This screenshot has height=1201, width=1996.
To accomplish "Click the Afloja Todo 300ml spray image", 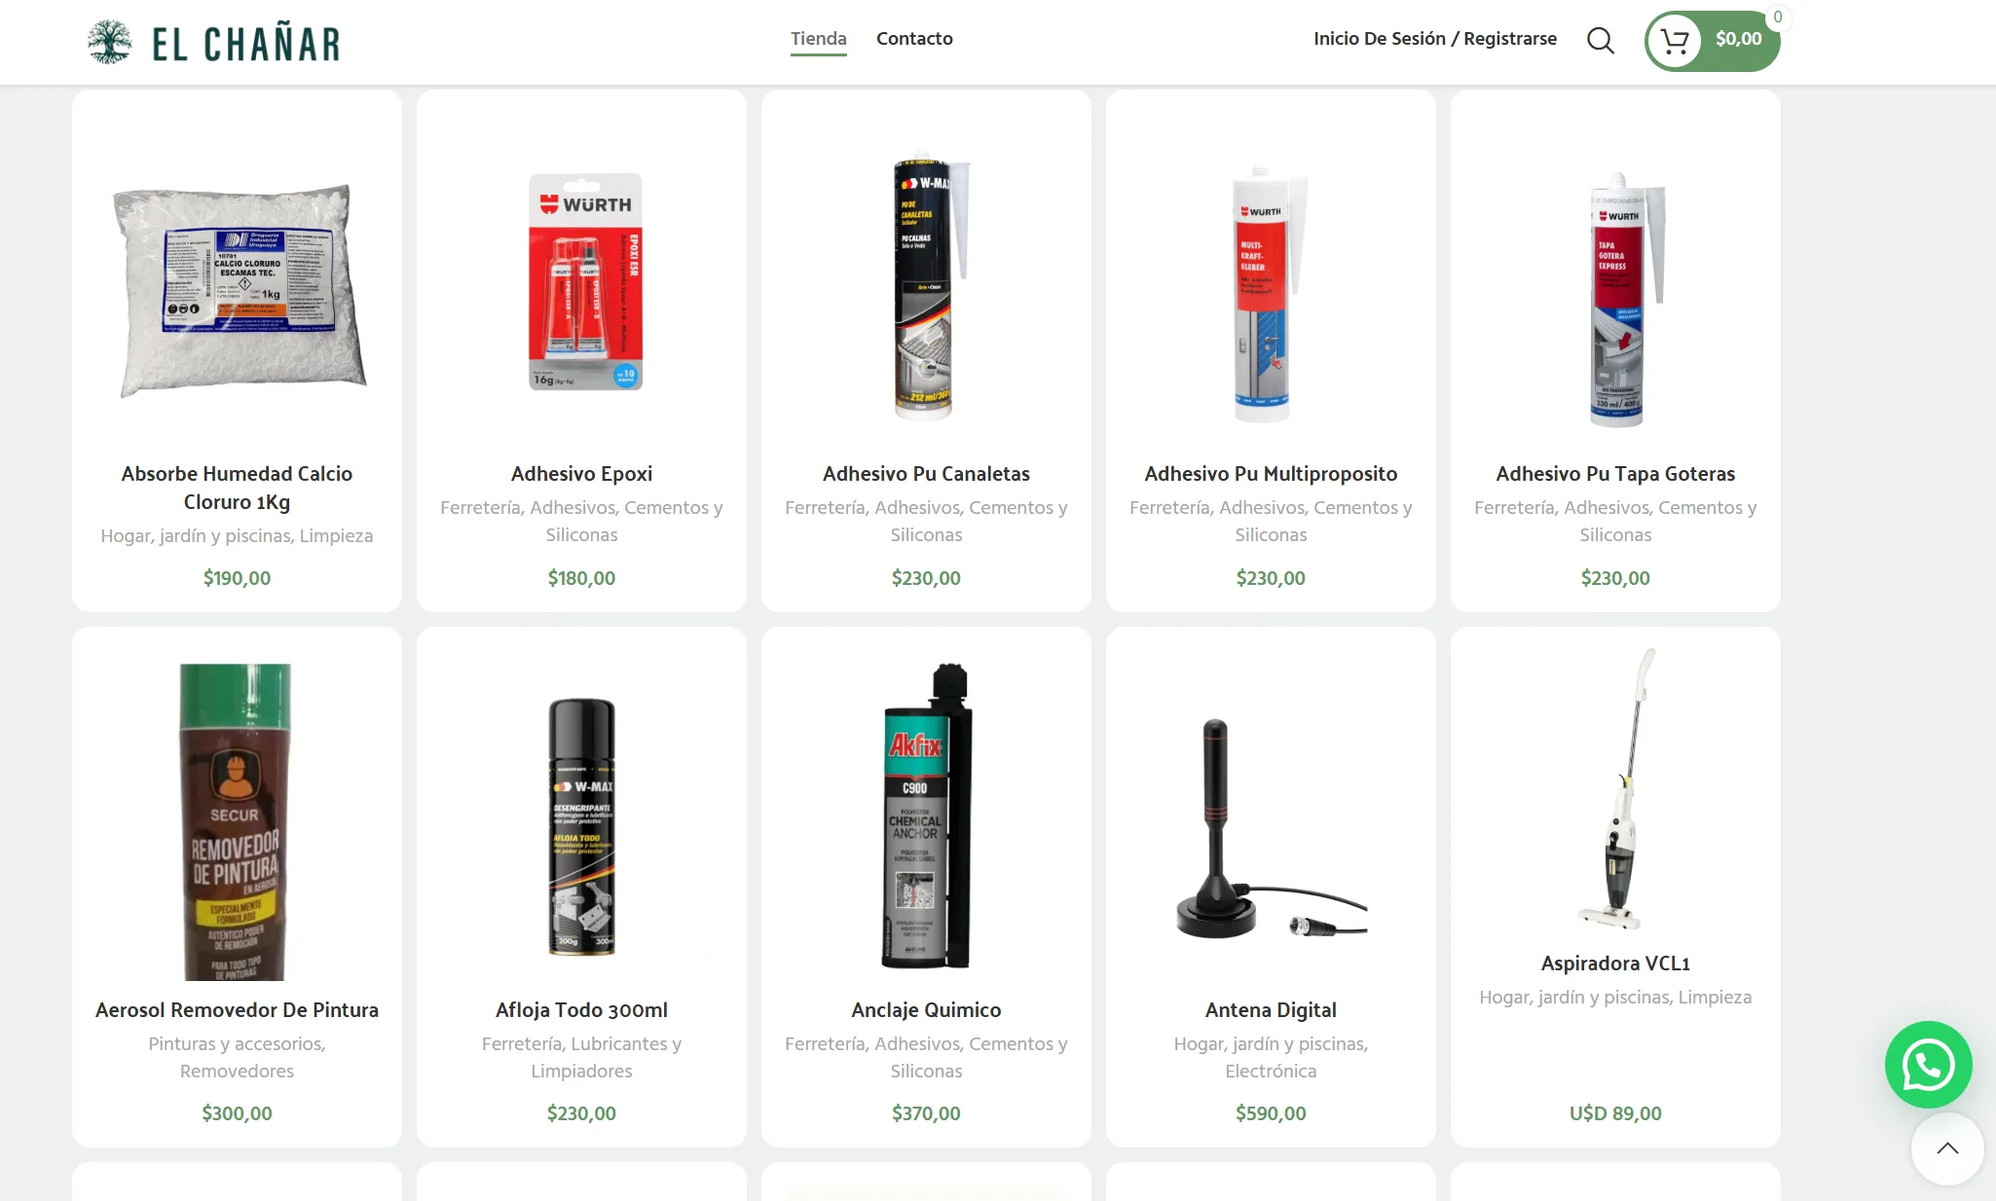I will (x=582, y=827).
